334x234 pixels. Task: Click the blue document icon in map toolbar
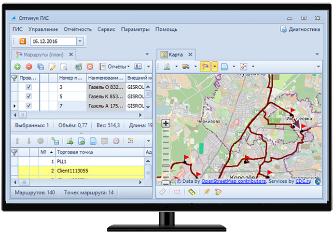coord(224,67)
